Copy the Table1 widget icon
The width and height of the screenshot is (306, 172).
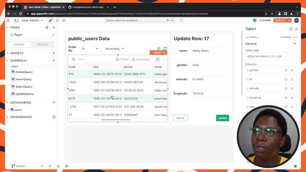coord(291,29)
